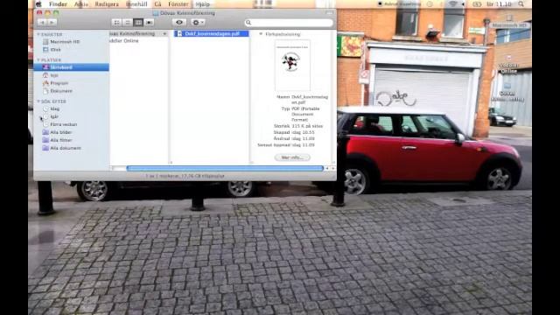The width and height of the screenshot is (560, 315).
Task: Click the scrollbar left arrow
Action: pos(327,168)
